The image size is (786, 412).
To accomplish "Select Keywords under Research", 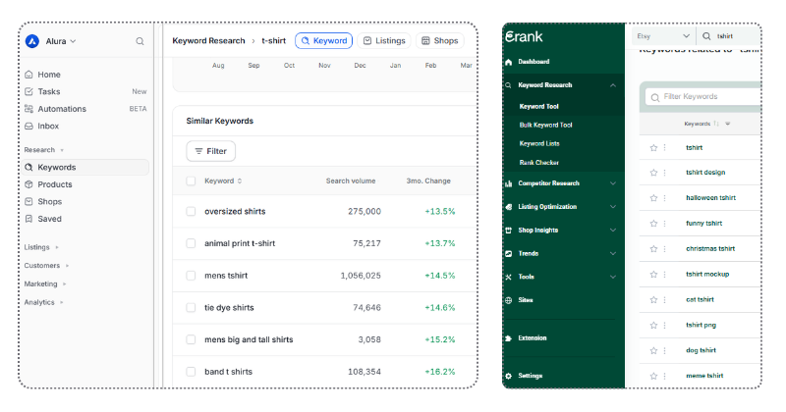I will 85,167.
